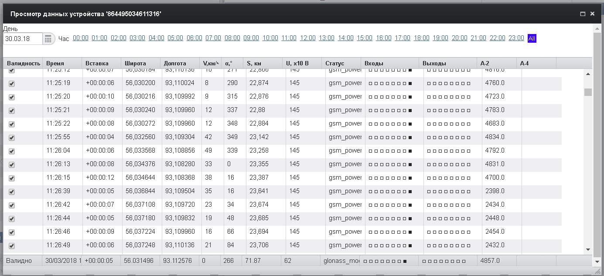Image resolution: width=604 pixels, height=276 pixels.
Task: Maximize the device data viewer window
Action: (583, 14)
